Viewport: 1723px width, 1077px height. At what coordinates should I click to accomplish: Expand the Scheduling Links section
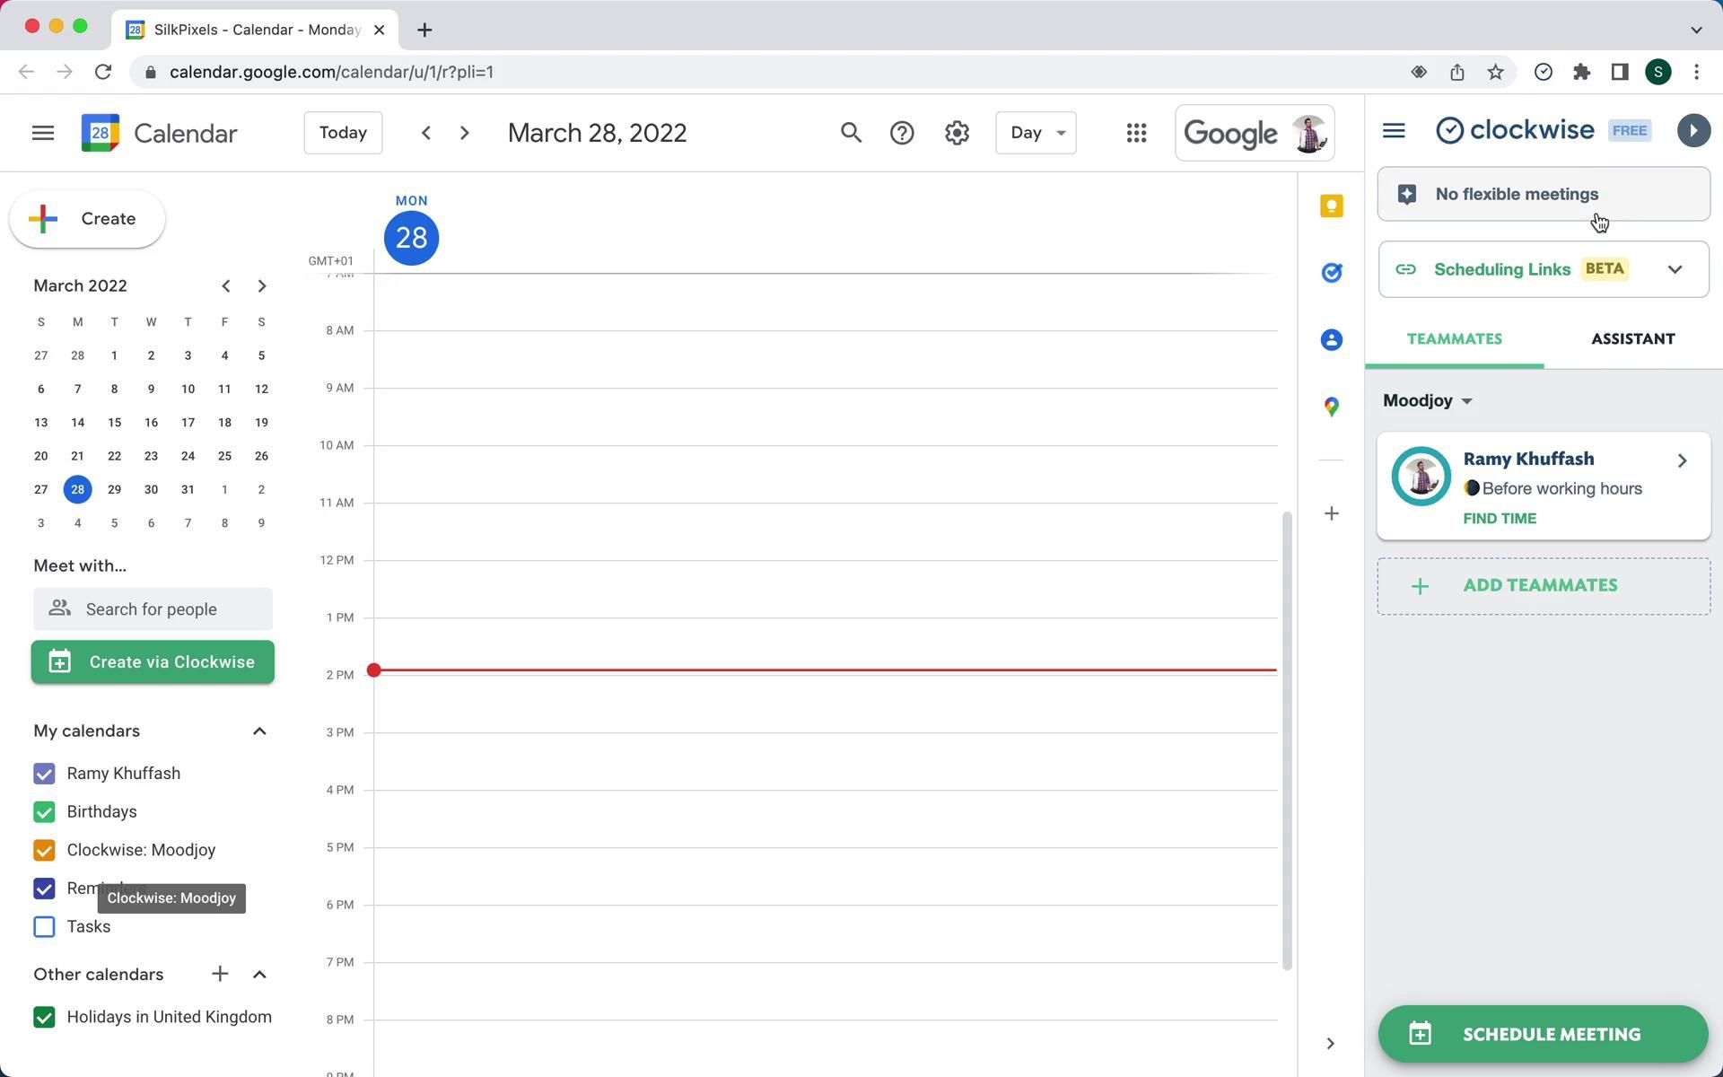pos(1675,269)
